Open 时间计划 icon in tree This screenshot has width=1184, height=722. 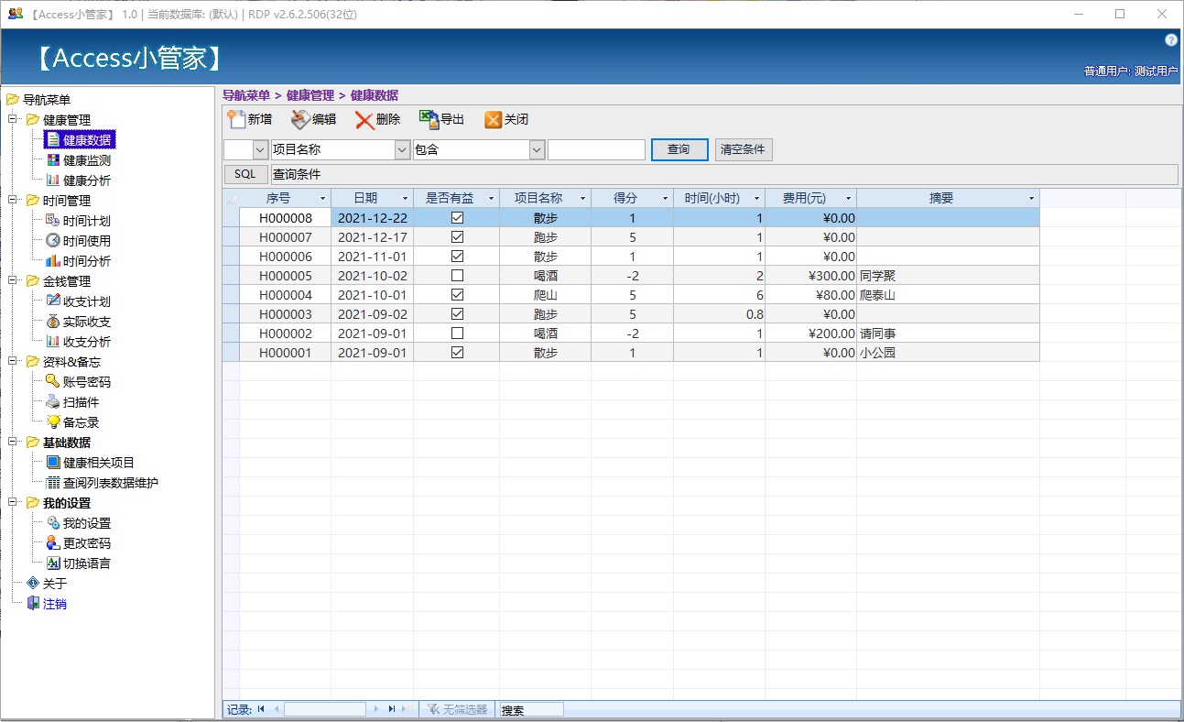(x=53, y=221)
